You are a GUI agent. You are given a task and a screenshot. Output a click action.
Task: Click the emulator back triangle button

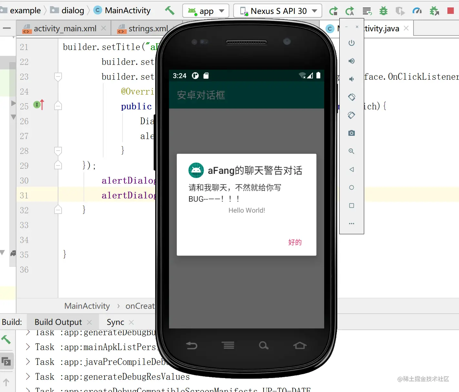352,169
